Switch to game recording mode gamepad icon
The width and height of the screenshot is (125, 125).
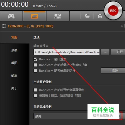click(x=11, y=16)
